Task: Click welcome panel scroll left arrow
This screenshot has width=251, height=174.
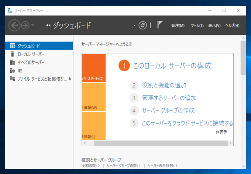Action: click(85, 143)
